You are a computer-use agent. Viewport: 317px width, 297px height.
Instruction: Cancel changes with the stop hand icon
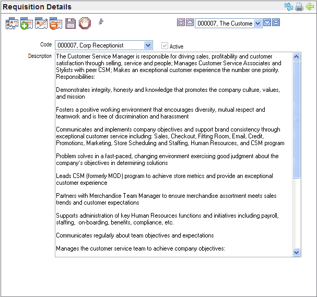click(x=85, y=23)
